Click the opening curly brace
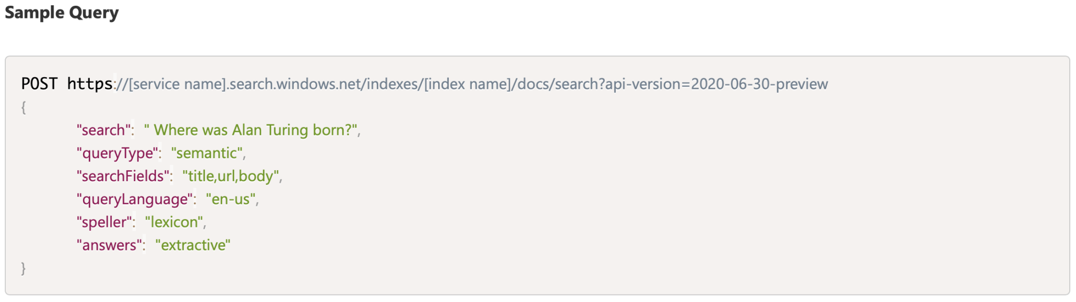Image resolution: width=1076 pixels, height=302 pixels. tap(24, 108)
